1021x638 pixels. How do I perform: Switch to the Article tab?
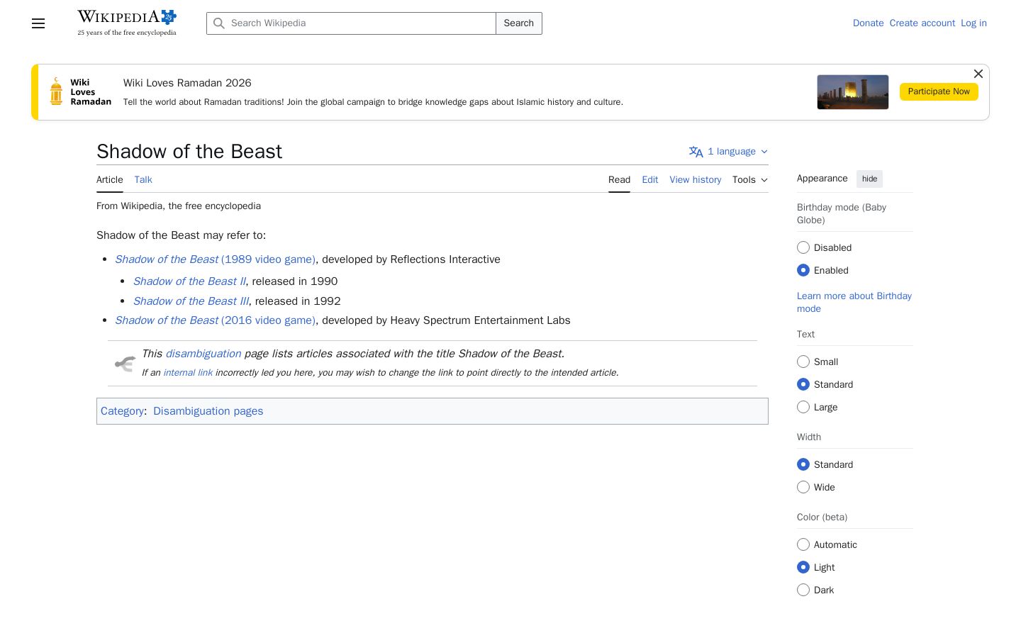point(110,180)
